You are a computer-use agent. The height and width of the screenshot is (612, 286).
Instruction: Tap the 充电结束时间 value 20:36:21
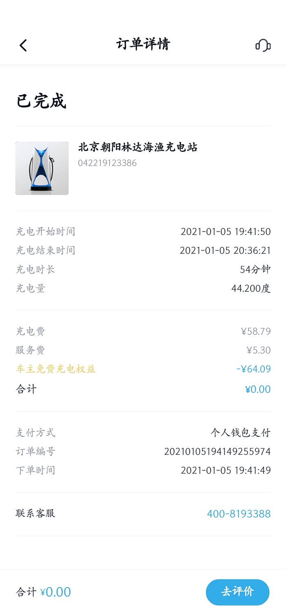click(225, 251)
